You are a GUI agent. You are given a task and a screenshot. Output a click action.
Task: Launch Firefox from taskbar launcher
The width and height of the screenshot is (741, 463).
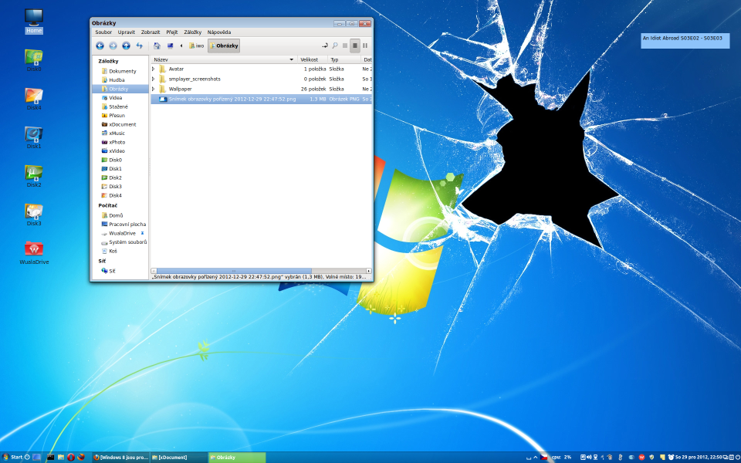81,458
